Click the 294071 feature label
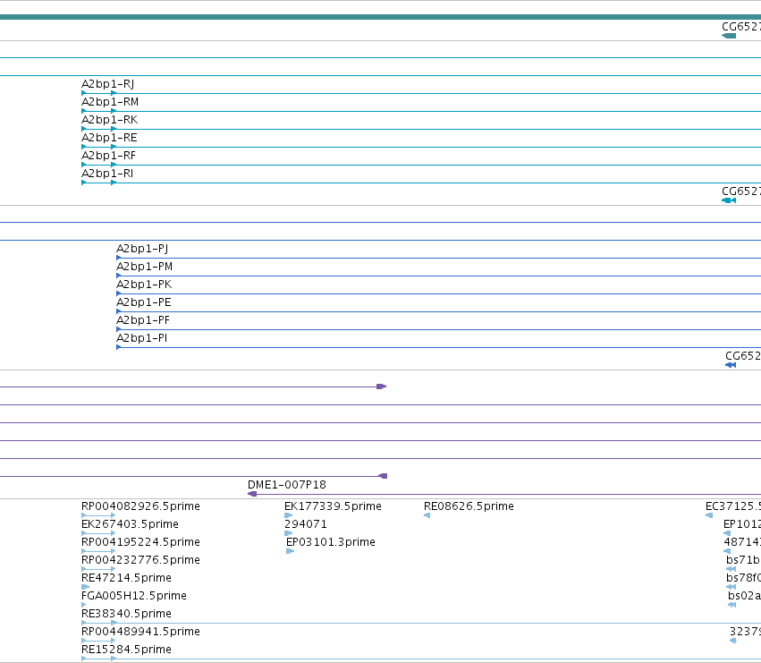This screenshot has width=761, height=663. [305, 524]
